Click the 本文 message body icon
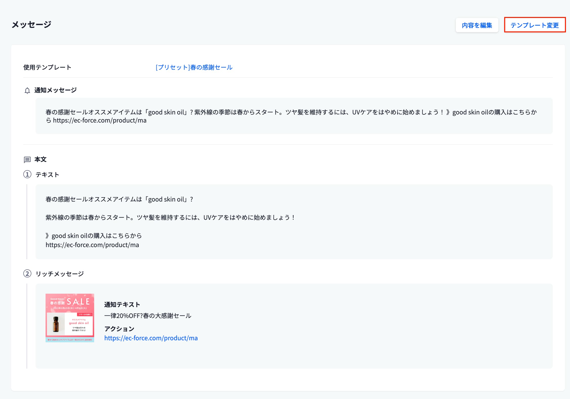Image resolution: width=570 pixels, height=399 pixels. tap(27, 160)
